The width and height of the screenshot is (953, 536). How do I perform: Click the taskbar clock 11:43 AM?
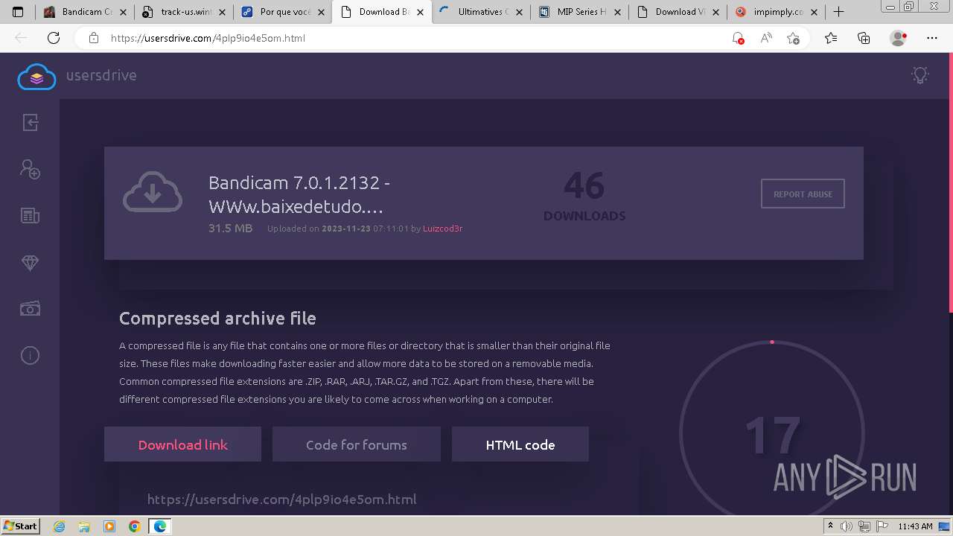click(915, 526)
